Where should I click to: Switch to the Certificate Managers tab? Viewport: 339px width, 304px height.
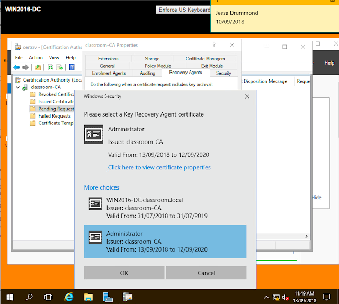click(205, 59)
